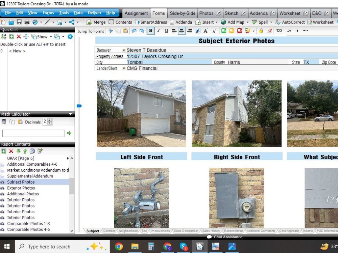Viewport: 338px width, 253px height.
Task: Expand the share icon dropdown arrow
Action: pos(78,22)
